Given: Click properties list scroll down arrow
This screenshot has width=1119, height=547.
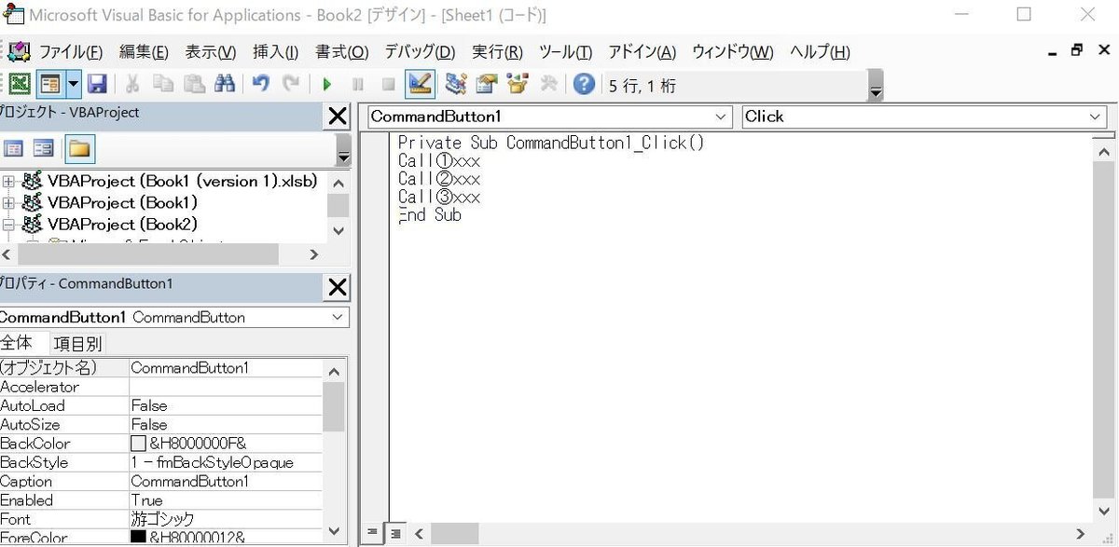Looking at the screenshot, I should coord(335,532).
